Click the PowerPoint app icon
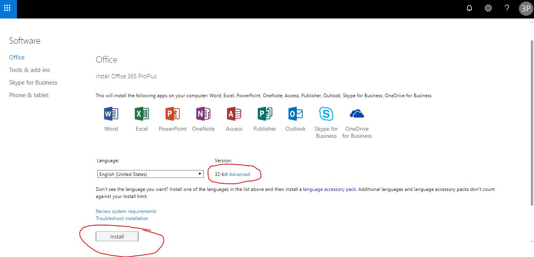Image resolution: width=534 pixels, height=257 pixels. (x=172, y=114)
